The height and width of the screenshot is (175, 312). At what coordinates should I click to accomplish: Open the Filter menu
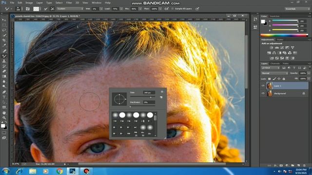coord(69,3)
